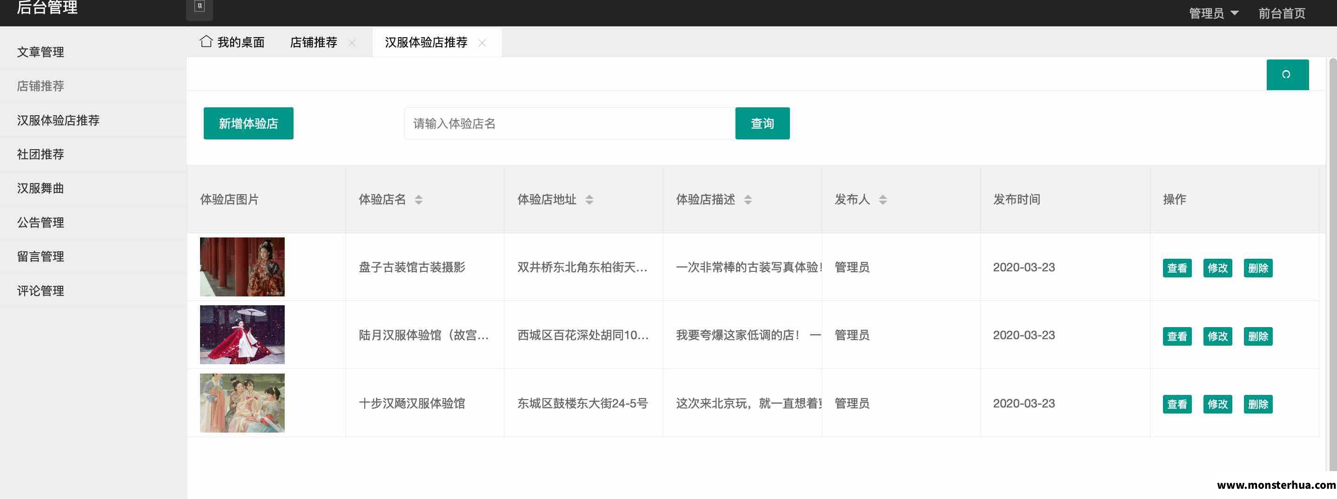Delete the 陆月汉服体验馆 entry
This screenshot has height=499, width=1337.
pyautogui.click(x=1258, y=336)
